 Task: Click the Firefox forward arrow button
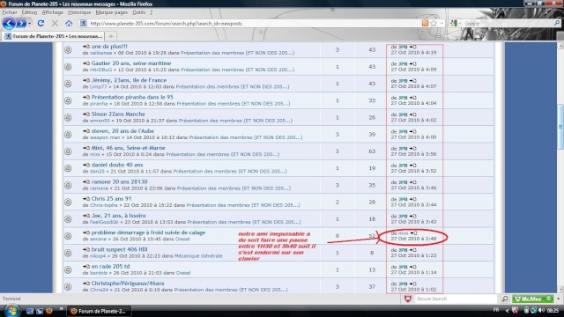(21, 24)
